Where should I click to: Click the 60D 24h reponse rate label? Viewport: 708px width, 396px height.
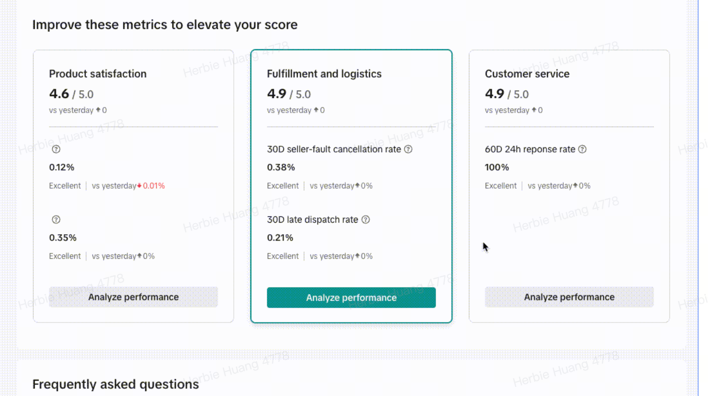pos(530,149)
